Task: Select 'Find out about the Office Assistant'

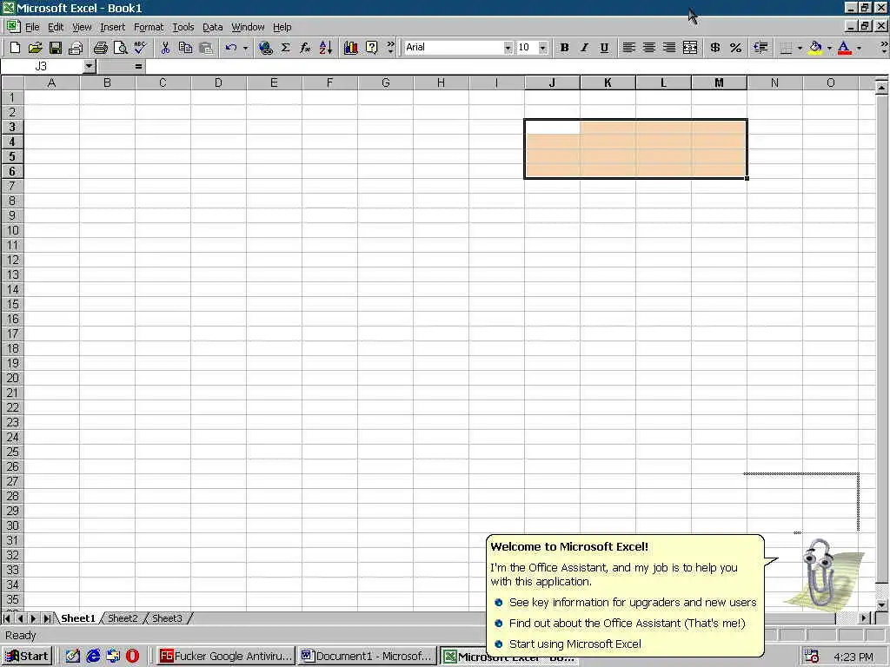Action: [x=627, y=624]
